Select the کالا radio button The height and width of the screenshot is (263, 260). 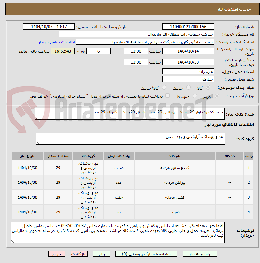point(208,87)
